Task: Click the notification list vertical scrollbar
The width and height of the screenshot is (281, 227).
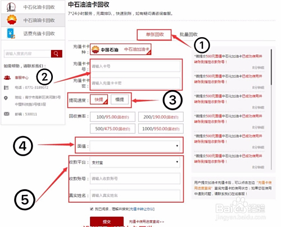Action: point(271,67)
